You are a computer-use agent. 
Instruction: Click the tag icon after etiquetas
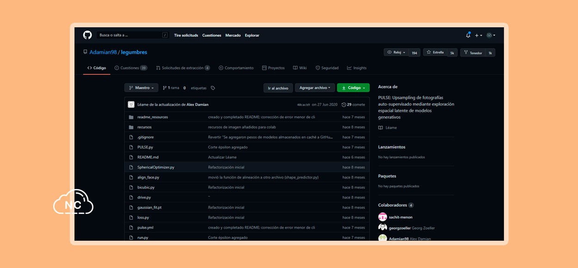[x=213, y=88]
